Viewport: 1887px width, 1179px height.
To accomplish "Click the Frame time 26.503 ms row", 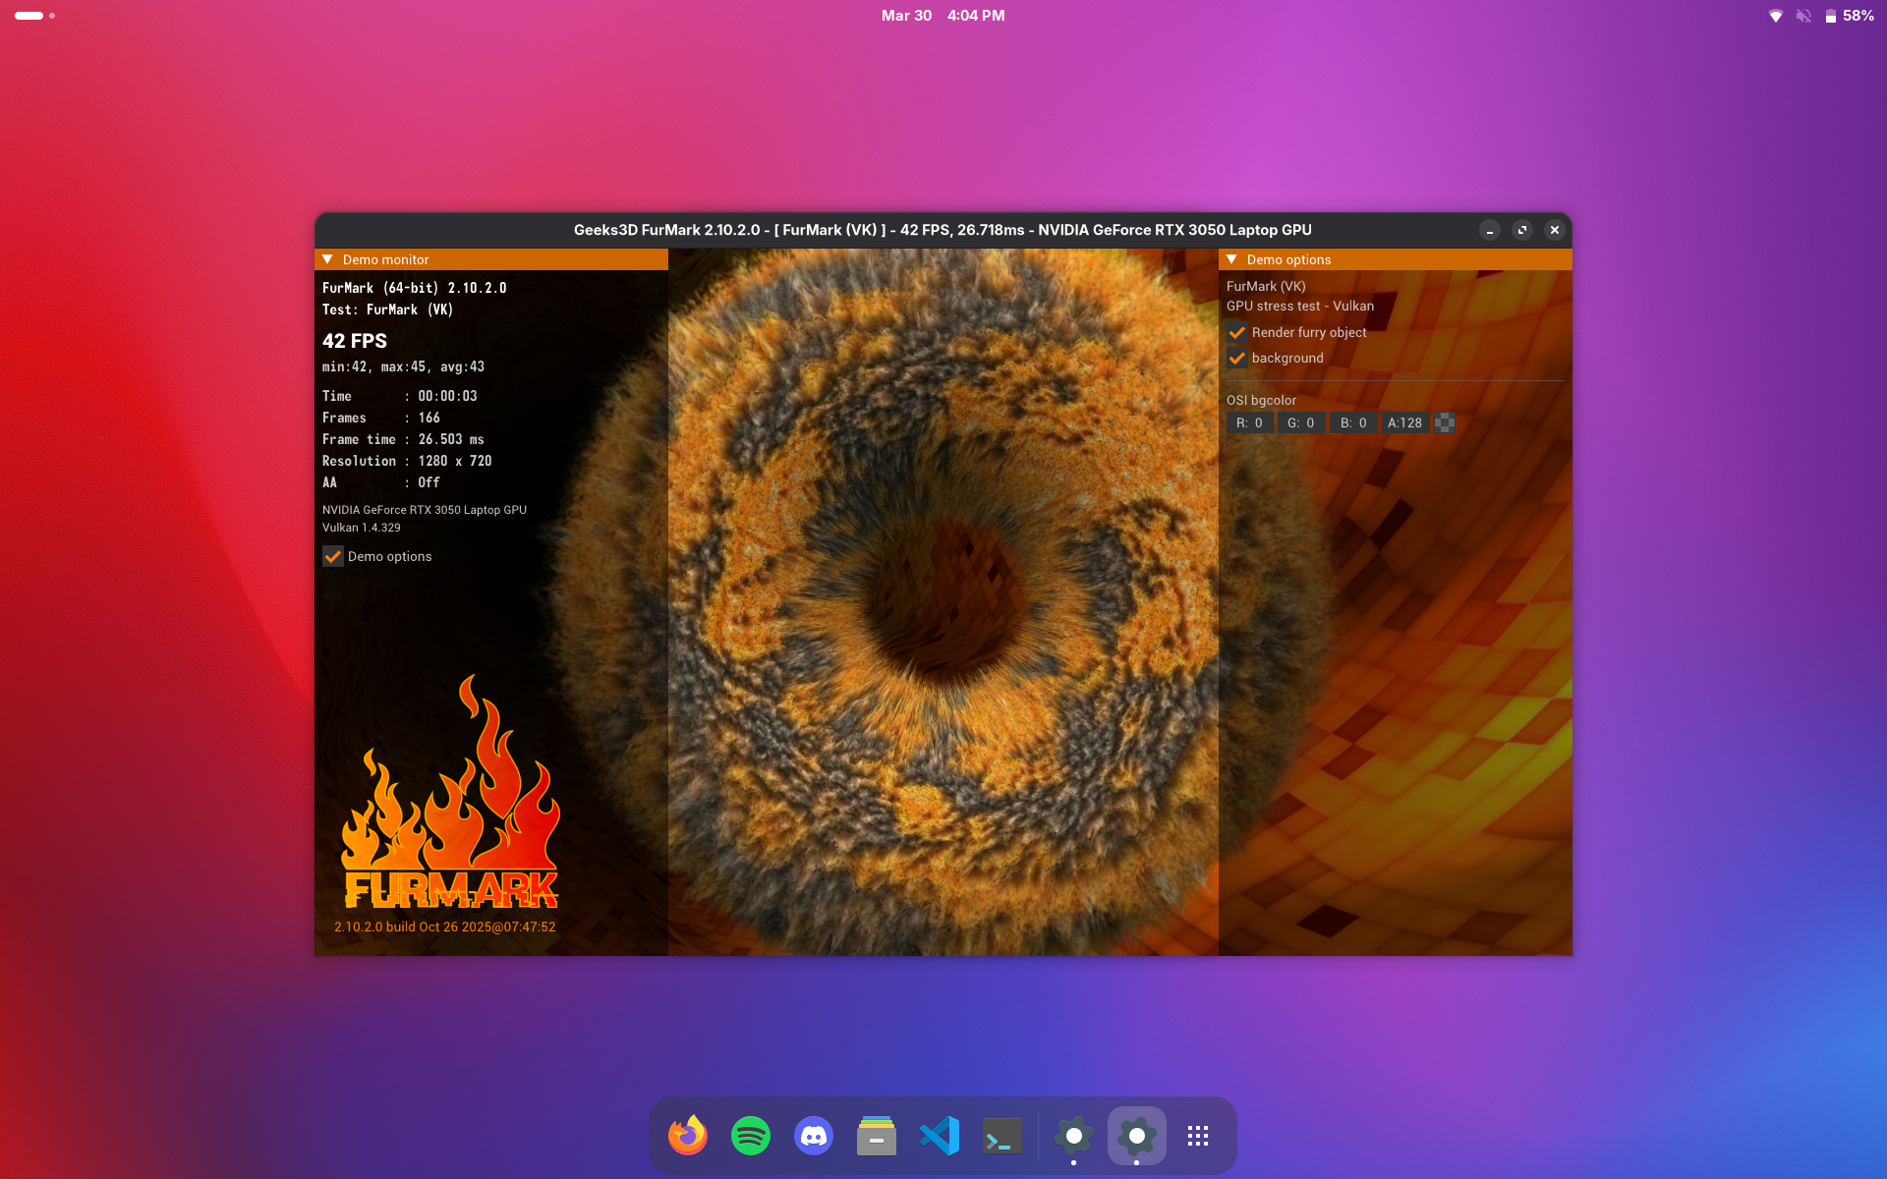I will (x=403, y=439).
